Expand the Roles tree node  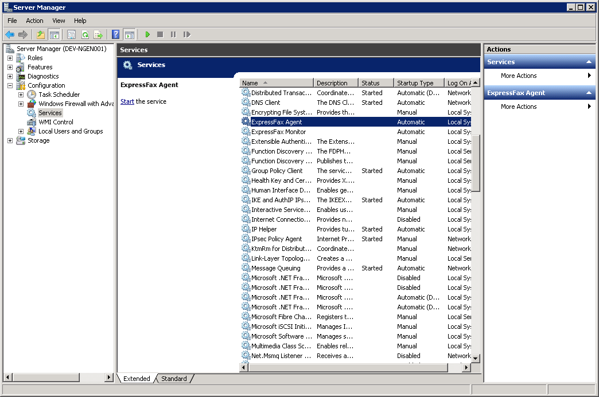click(x=10, y=58)
